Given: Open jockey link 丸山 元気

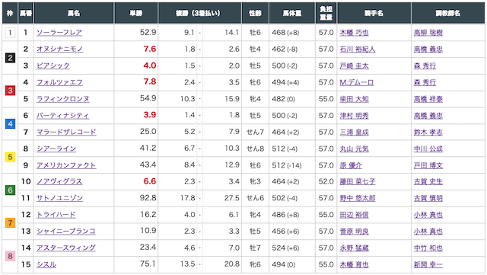Looking at the screenshot, I should tap(354, 149).
